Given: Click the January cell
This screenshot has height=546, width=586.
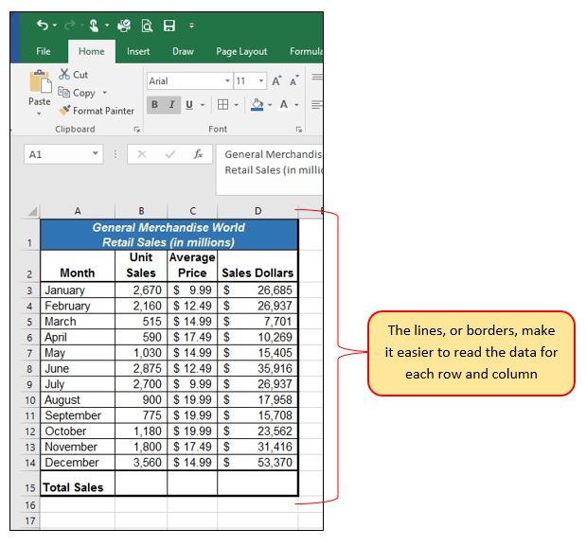Looking at the screenshot, I should click(78, 291).
